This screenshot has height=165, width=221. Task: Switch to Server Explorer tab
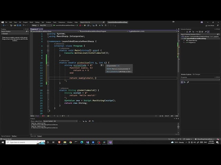6,136
